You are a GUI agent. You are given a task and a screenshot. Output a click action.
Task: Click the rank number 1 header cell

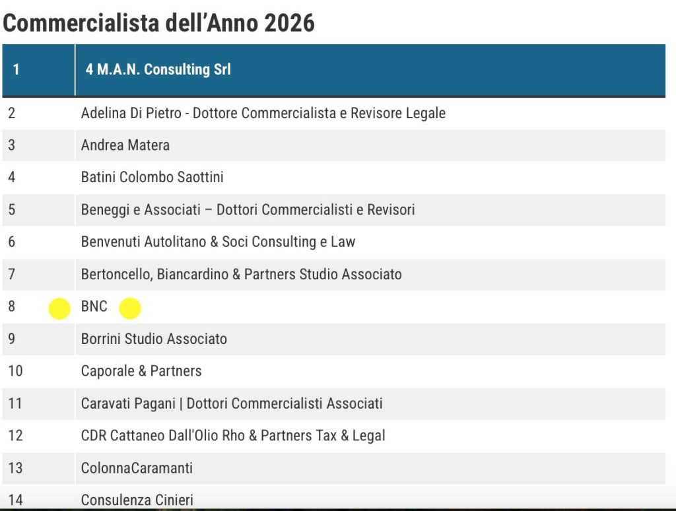click(17, 69)
